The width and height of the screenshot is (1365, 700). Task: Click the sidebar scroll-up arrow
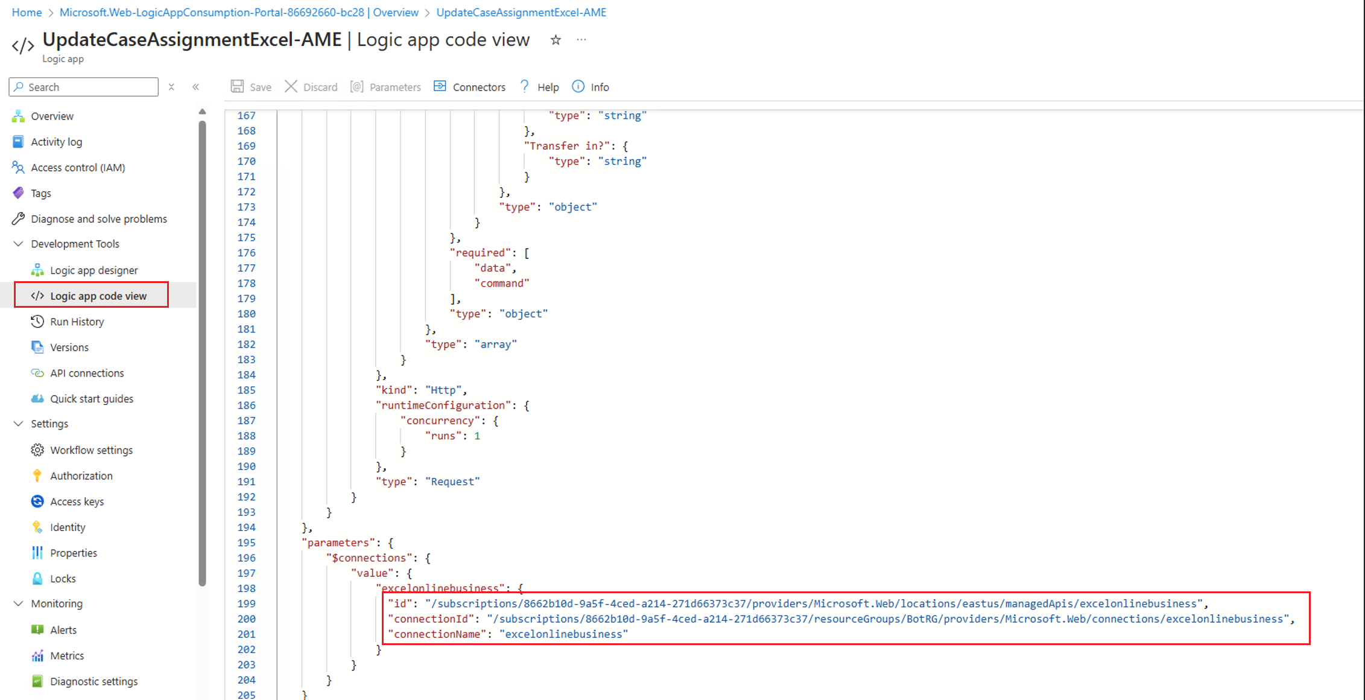coord(202,112)
